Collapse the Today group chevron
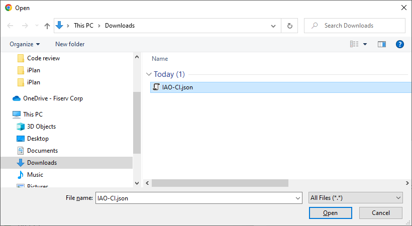The width and height of the screenshot is (412, 226). [149, 74]
